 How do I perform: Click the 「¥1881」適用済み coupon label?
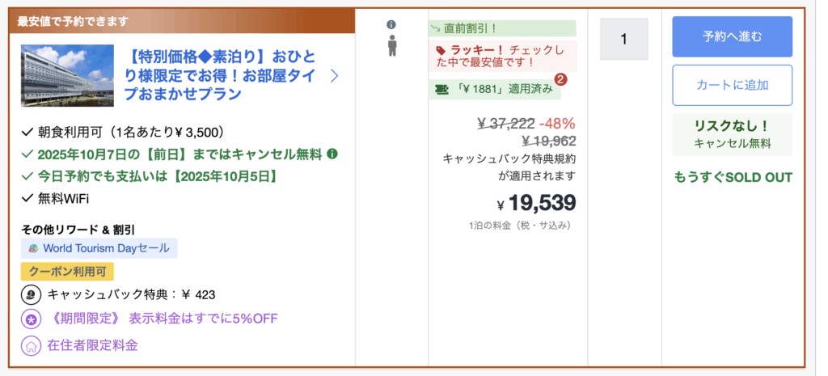click(x=503, y=89)
